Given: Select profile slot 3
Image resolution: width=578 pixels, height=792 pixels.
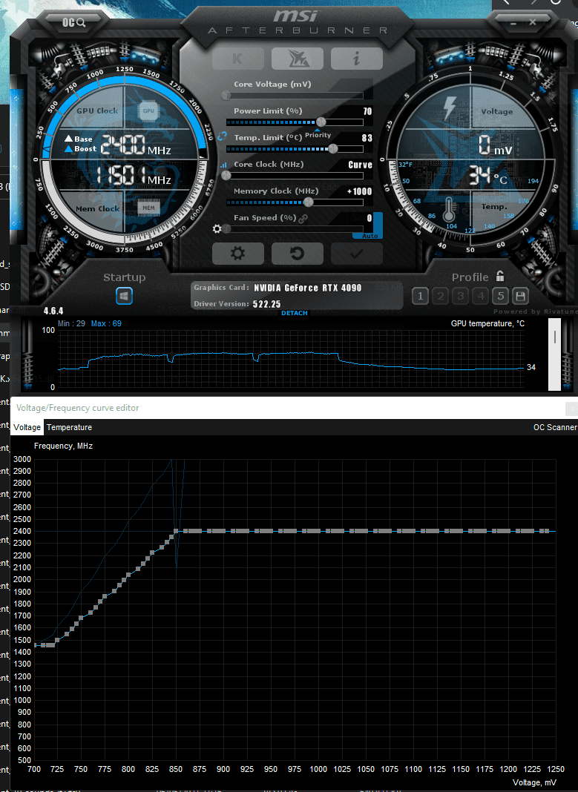Looking at the screenshot, I should click(x=460, y=296).
